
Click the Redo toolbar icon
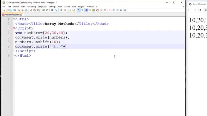(x=47, y=10)
